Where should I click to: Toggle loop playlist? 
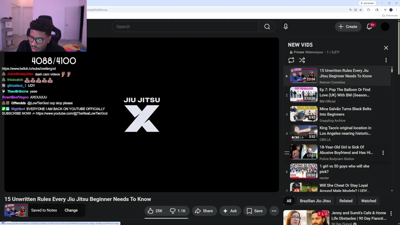[291, 60]
